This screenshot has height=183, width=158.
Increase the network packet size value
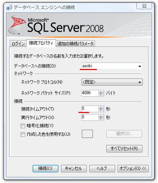pyautogui.click(x=101, y=92)
